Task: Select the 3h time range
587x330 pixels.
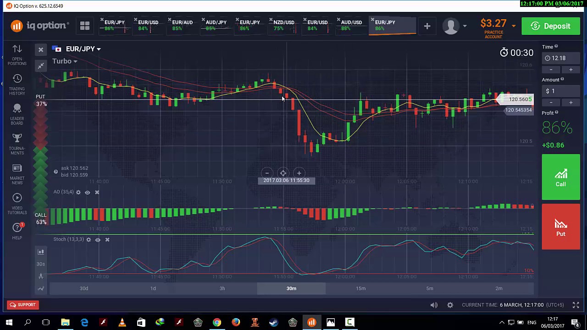Action: point(222,288)
